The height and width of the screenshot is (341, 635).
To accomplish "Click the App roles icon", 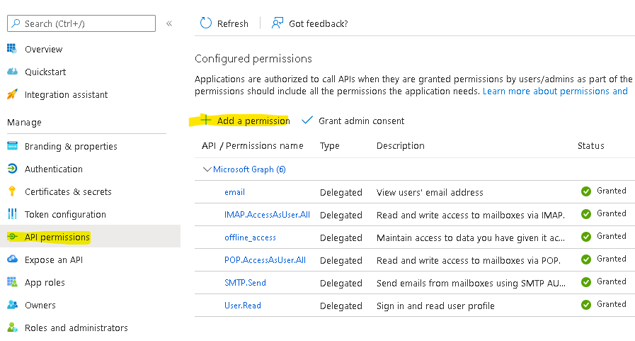I will 12,281.
